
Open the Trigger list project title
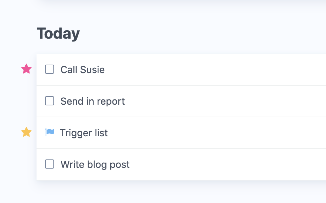tap(84, 133)
